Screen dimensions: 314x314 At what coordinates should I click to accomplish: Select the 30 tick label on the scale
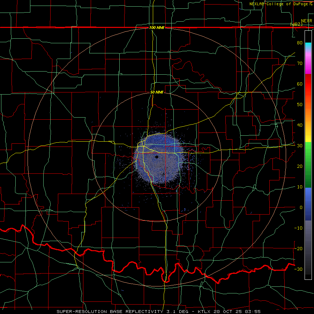(x=300, y=146)
